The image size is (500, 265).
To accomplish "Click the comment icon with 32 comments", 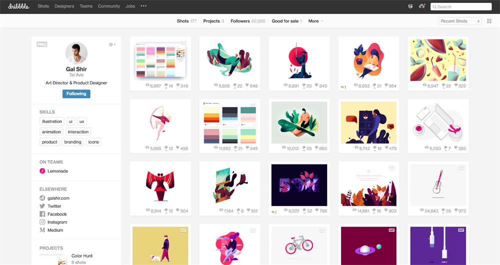I will coord(304,210).
